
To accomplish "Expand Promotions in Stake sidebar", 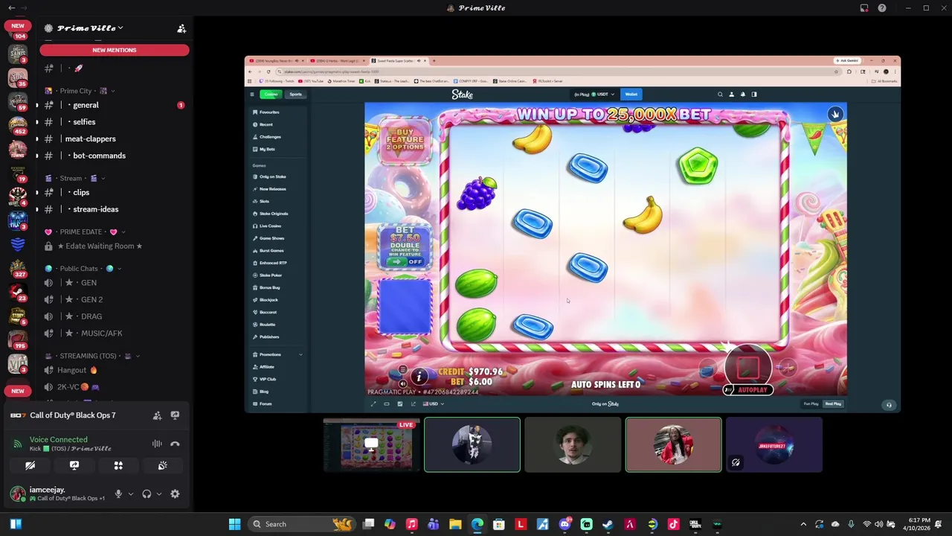I will click(278, 354).
